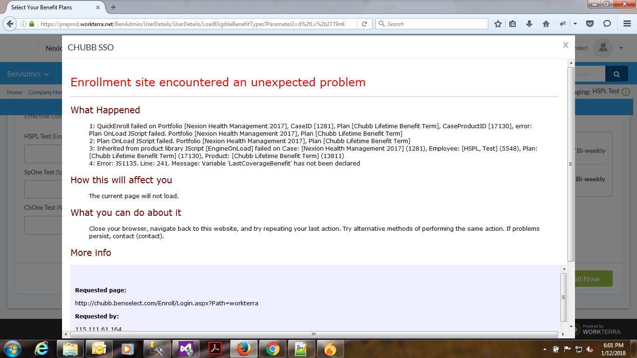This screenshot has width=637, height=358.
Task: Click 'The current page will not load.' text
Action: 133,196
